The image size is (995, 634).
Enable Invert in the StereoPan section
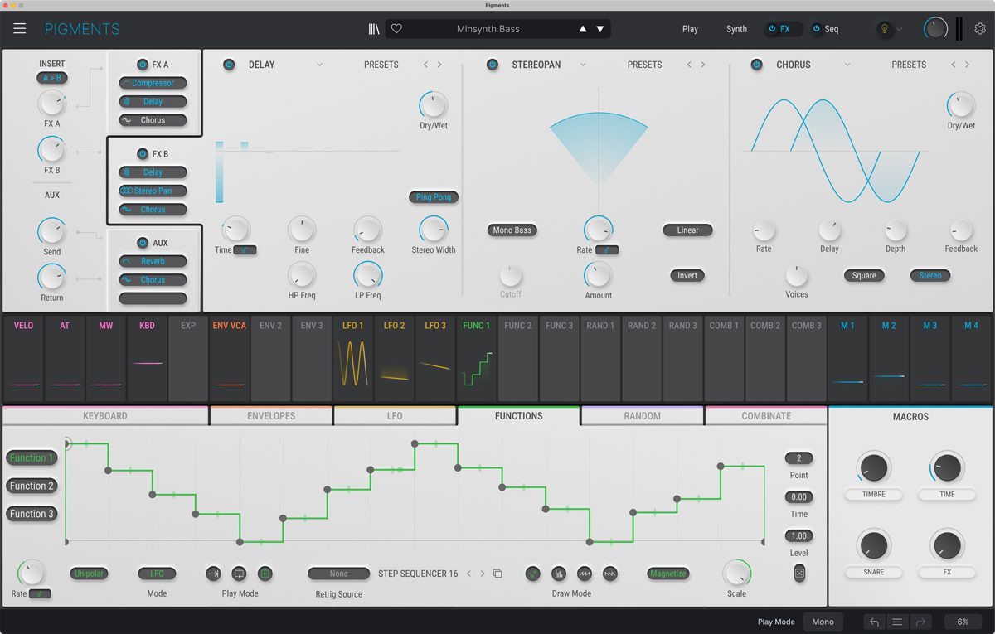pos(687,275)
